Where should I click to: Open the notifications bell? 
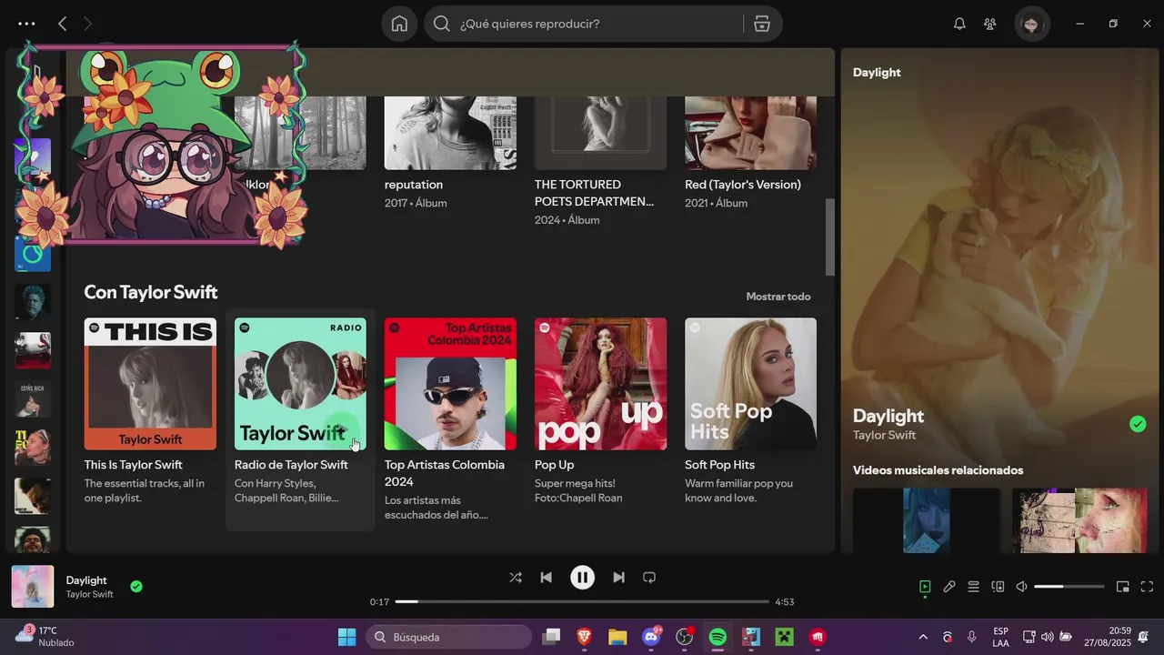(x=959, y=24)
